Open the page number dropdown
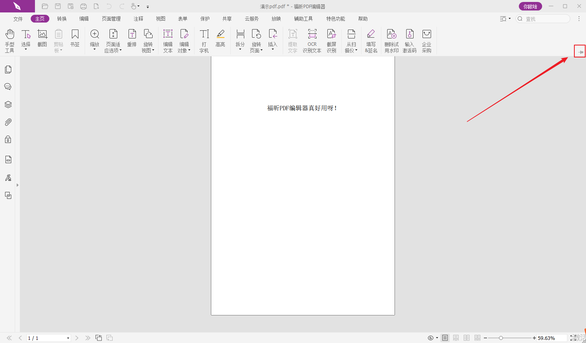Viewport: 586px width, 343px height. point(68,338)
